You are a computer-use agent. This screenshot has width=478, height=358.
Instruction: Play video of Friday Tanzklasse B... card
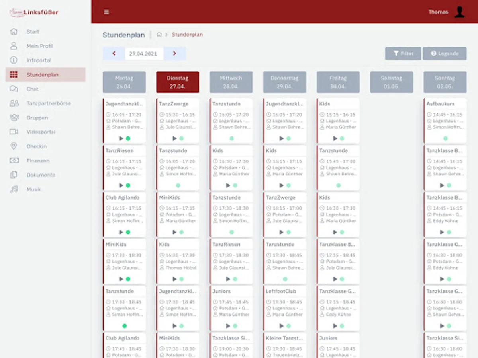pos(335,279)
